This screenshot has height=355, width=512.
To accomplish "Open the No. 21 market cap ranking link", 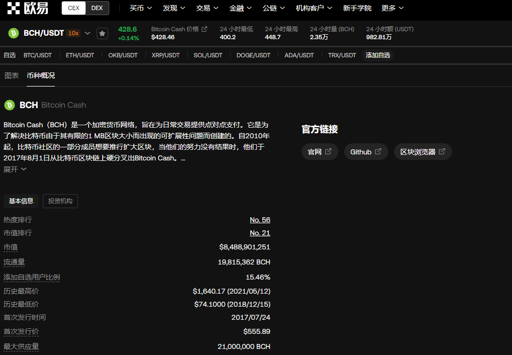I will [x=260, y=233].
